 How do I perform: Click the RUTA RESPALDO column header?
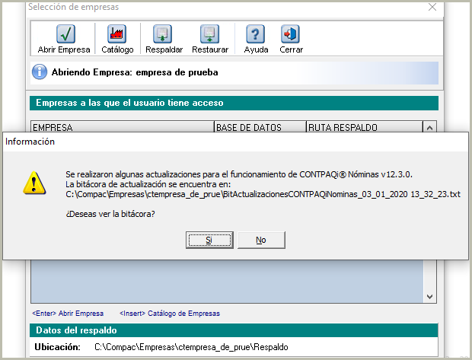(365, 127)
